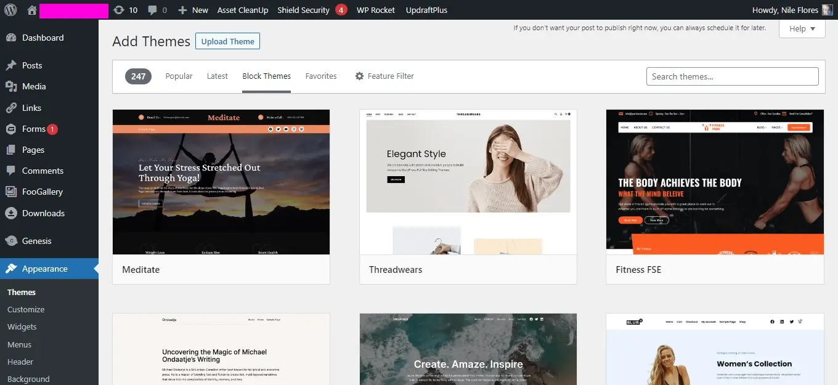Click the WordPress logo in admin bar

[10, 10]
